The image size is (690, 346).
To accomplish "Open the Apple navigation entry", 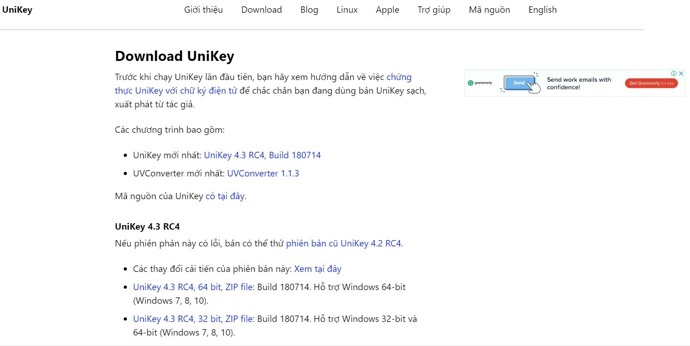I will point(387,10).
